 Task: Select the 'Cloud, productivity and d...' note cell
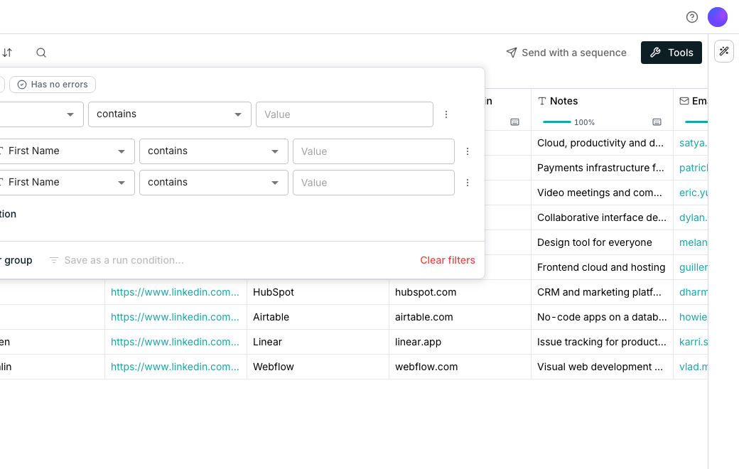[602, 143]
